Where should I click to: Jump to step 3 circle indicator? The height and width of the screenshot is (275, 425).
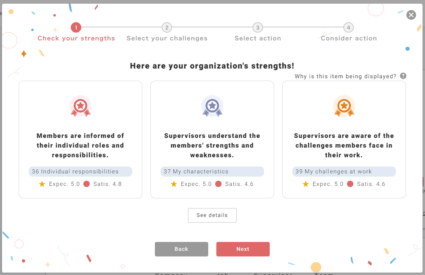[x=258, y=27]
